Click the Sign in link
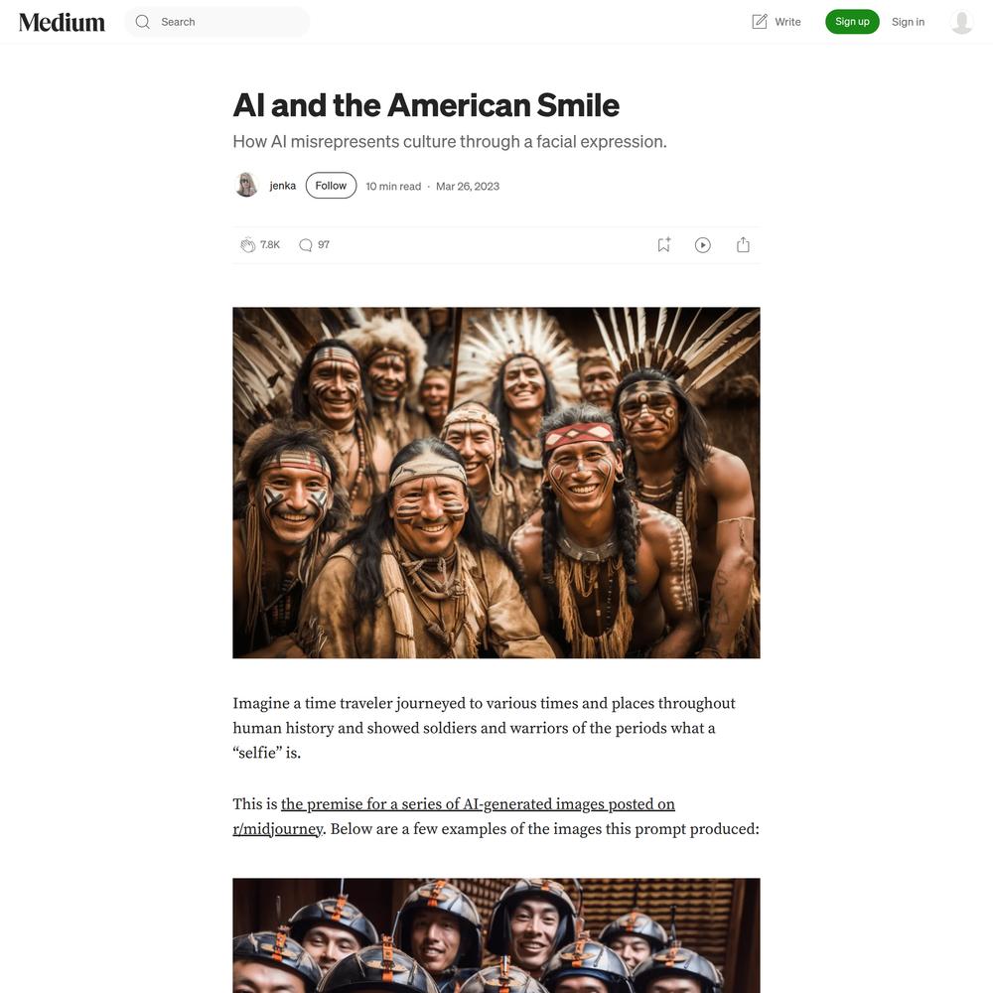The image size is (993, 993). [908, 22]
